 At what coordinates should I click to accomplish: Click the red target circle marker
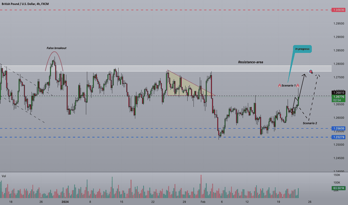pyautogui.click(x=311, y=71)
